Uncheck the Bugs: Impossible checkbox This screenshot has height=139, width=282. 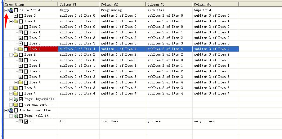[x=21, y=99]
